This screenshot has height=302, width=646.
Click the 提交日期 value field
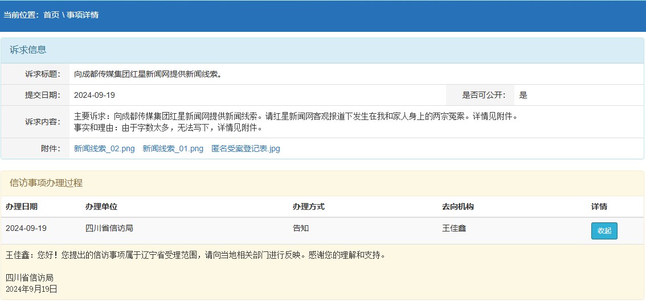95,95
